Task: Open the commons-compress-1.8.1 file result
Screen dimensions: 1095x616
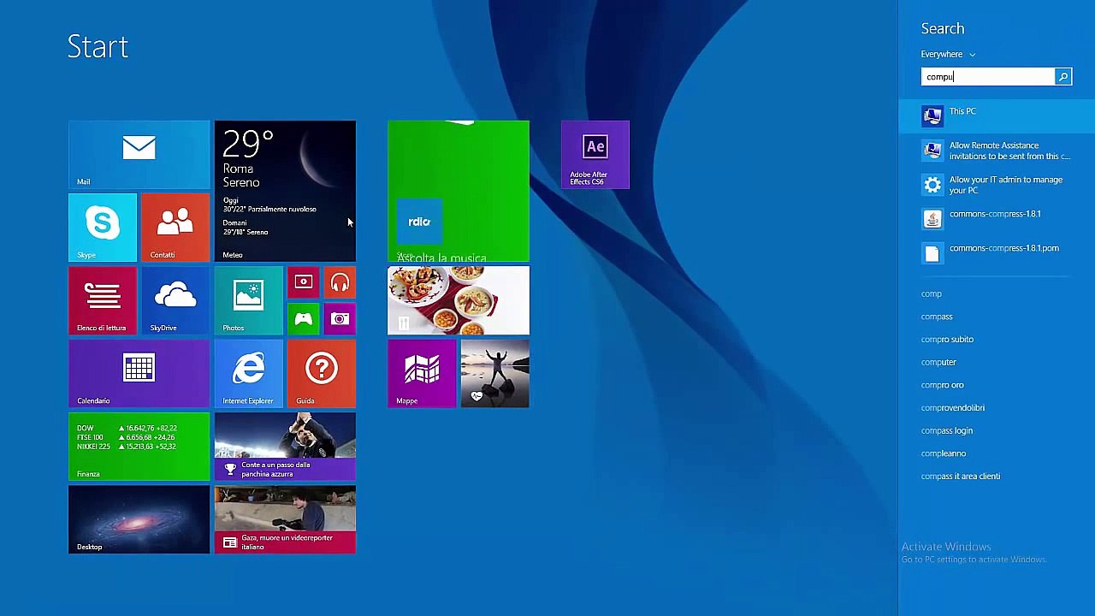Action: [x=997, y=219]
